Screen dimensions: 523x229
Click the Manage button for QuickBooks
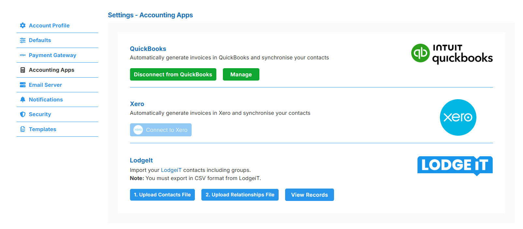(241, 74)
